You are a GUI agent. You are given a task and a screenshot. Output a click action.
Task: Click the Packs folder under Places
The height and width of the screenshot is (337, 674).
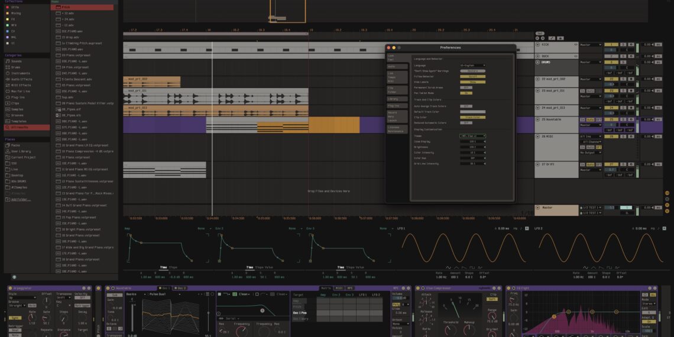(16, 145)
